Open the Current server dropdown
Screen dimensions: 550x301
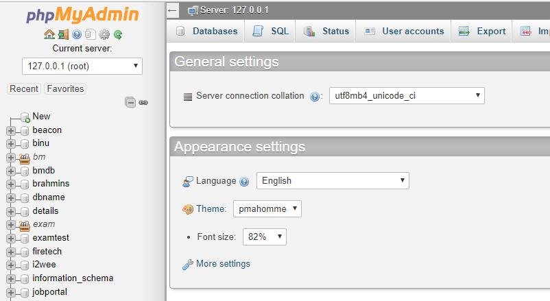click(82, 66)
